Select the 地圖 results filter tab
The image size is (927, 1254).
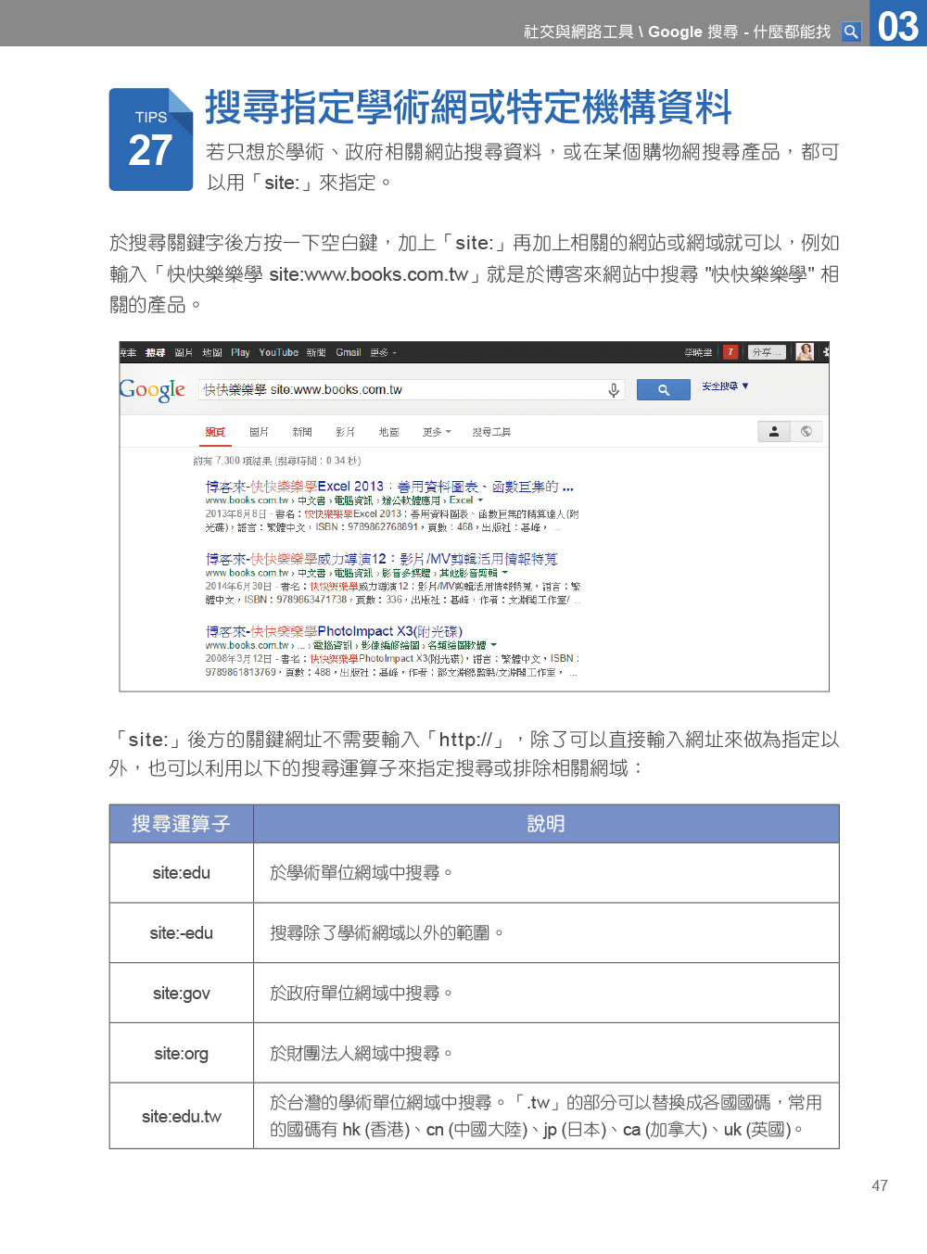coord(388,432)
